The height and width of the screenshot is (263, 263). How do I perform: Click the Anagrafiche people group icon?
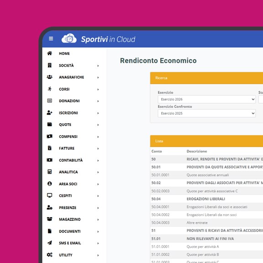click(49, 77)
